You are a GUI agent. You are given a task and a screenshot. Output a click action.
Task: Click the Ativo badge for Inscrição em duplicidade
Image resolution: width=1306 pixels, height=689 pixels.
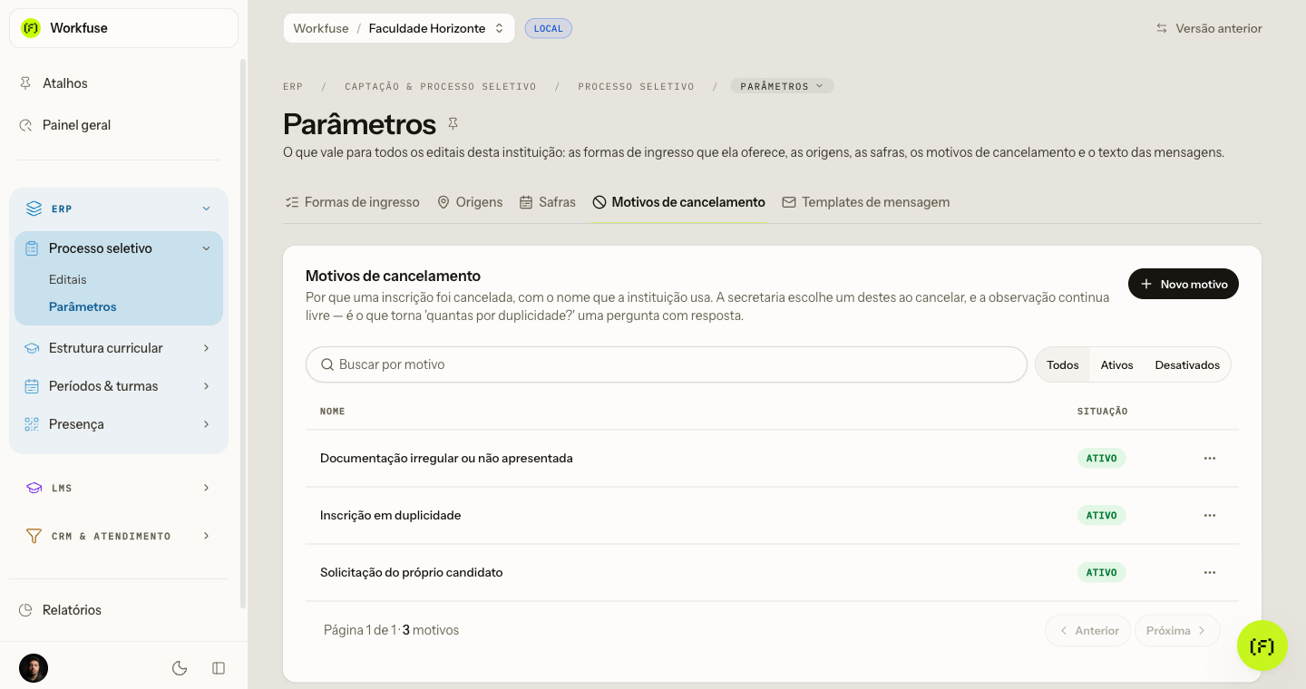tap(1102, 516)
